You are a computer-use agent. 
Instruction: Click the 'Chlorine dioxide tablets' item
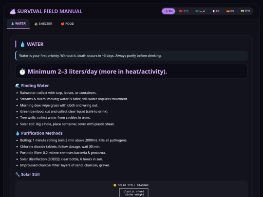coord(60,146)
